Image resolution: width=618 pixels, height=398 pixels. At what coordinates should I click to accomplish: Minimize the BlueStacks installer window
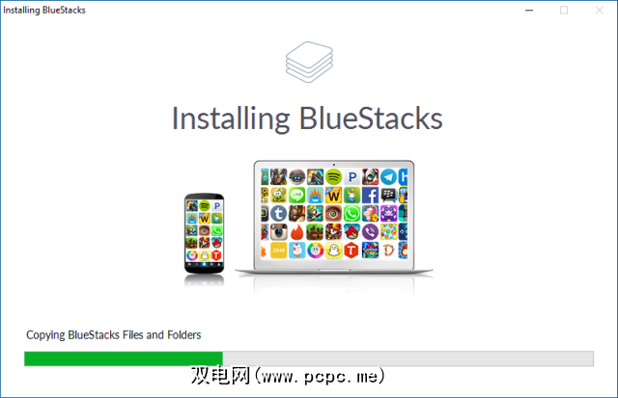(529, 11)
